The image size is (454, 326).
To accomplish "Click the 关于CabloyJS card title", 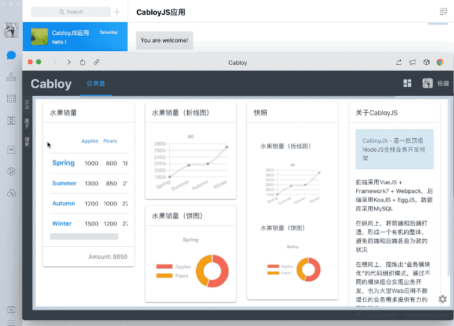I will point(377,113).
